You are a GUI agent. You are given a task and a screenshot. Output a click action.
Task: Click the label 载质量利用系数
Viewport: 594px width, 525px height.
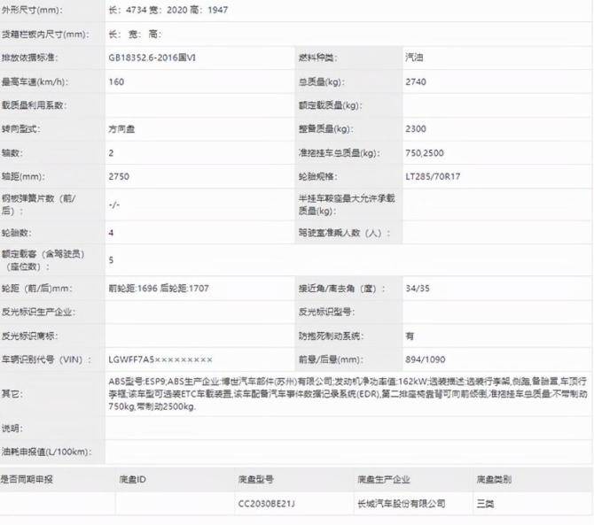coord(34,105)
